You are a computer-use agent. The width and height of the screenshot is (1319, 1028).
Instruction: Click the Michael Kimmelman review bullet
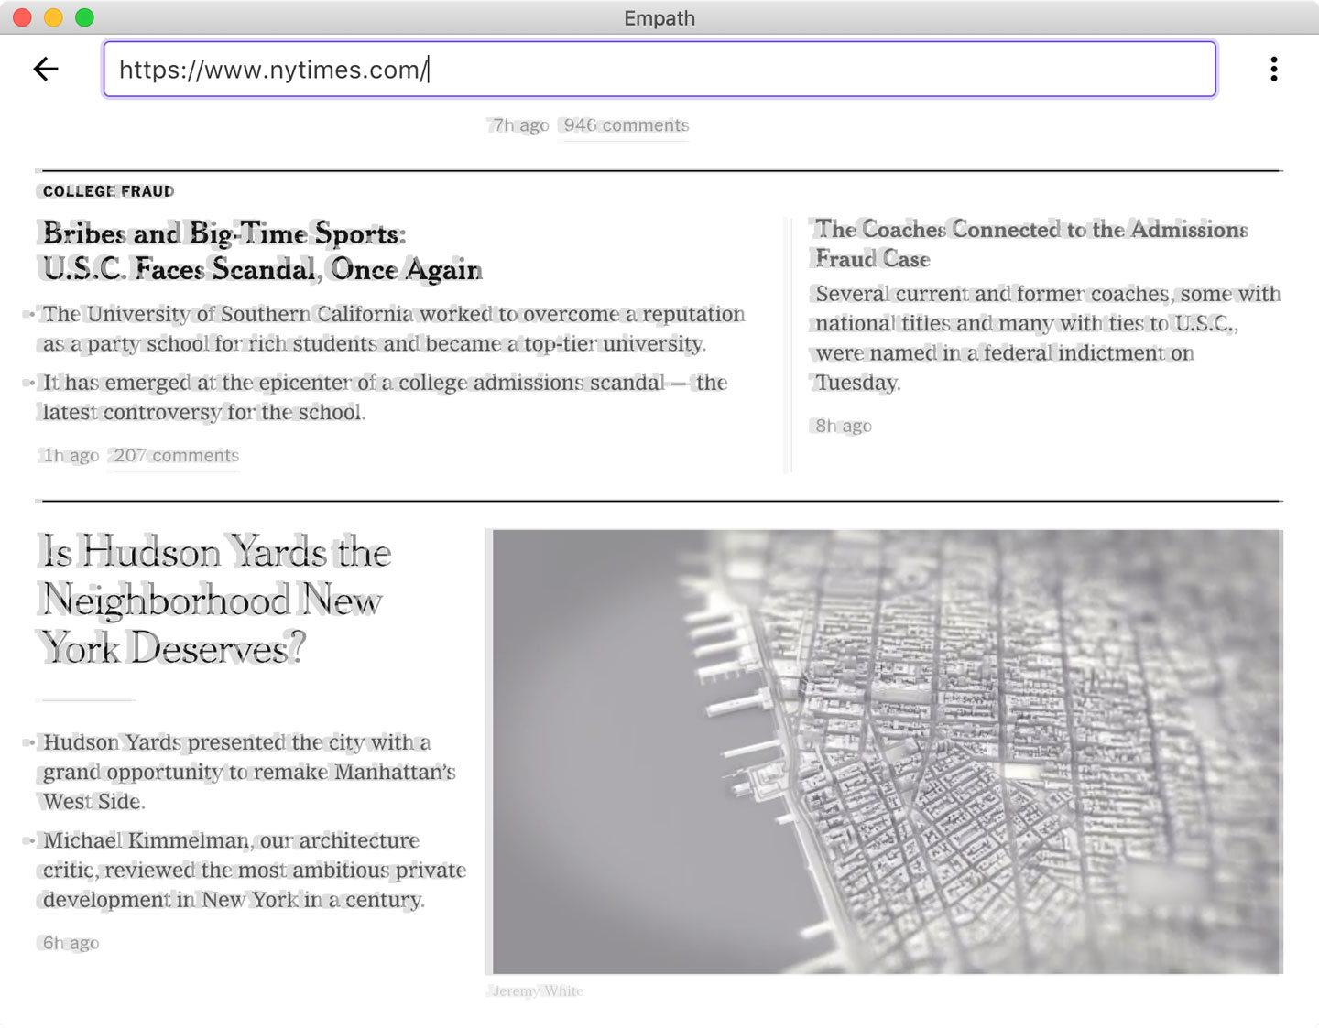pyautogui.click(x=255, y=870)
